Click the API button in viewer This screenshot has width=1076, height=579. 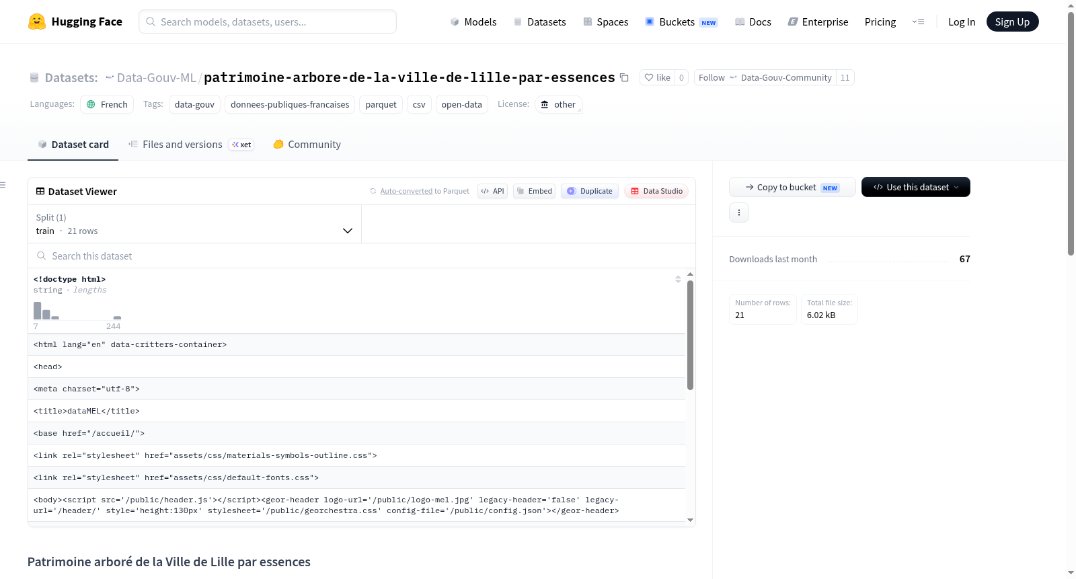[x=492, y=191]
